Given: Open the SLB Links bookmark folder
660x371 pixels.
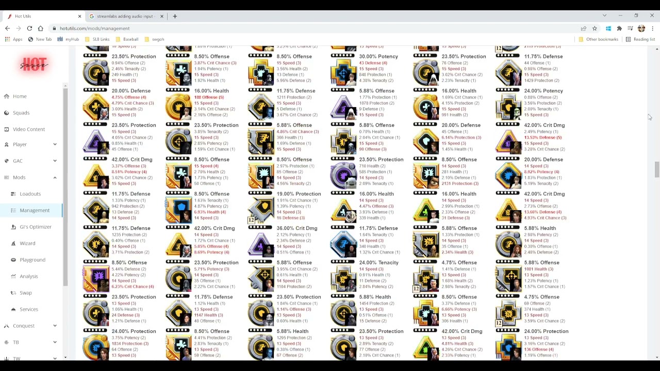Looking at the screenshot, I should click(97, 39).
